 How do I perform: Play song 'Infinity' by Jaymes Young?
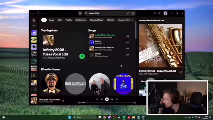click(109, 55)
